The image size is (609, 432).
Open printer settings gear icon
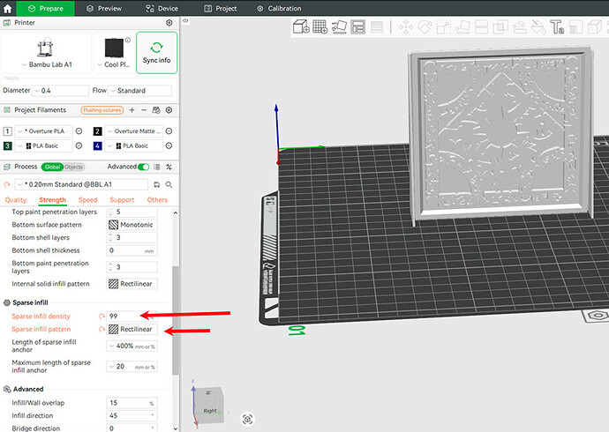click(x=169, y=23)
